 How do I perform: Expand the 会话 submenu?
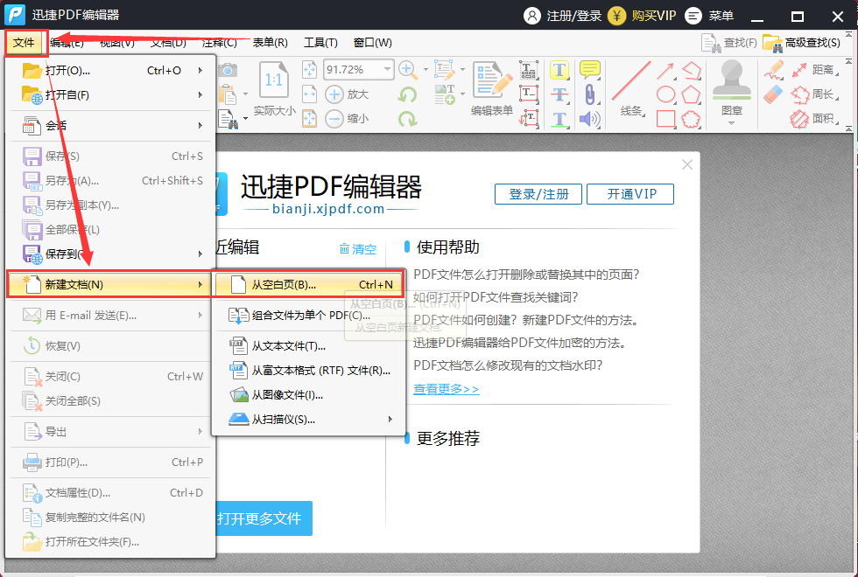point(110,126)
